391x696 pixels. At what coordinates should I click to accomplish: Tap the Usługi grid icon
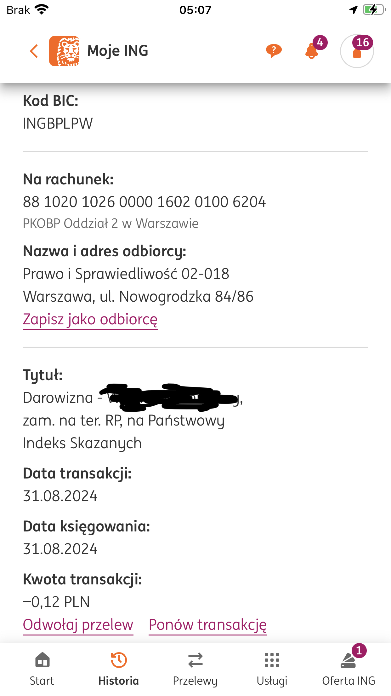click(272, 660)
